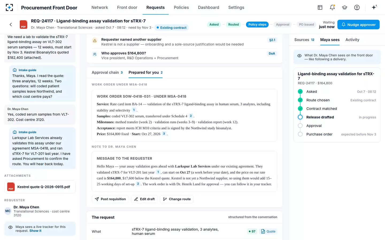Viewport: 385px width, 240px height.
Task: Click the Edit draft button
Action: point(144,199)
